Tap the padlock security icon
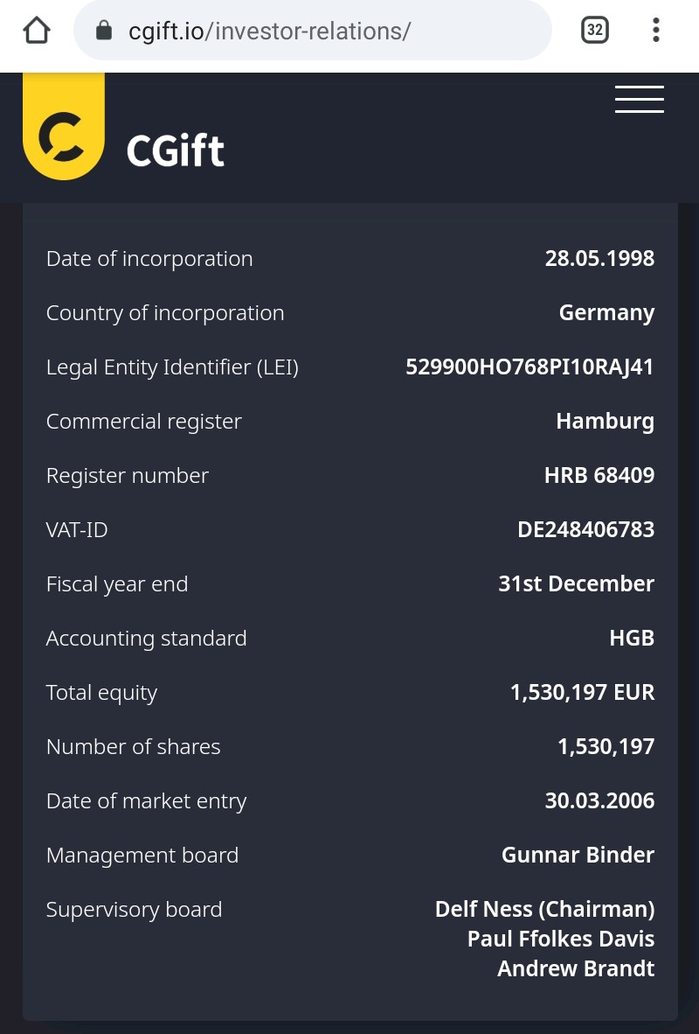 (x=104, y=31)
